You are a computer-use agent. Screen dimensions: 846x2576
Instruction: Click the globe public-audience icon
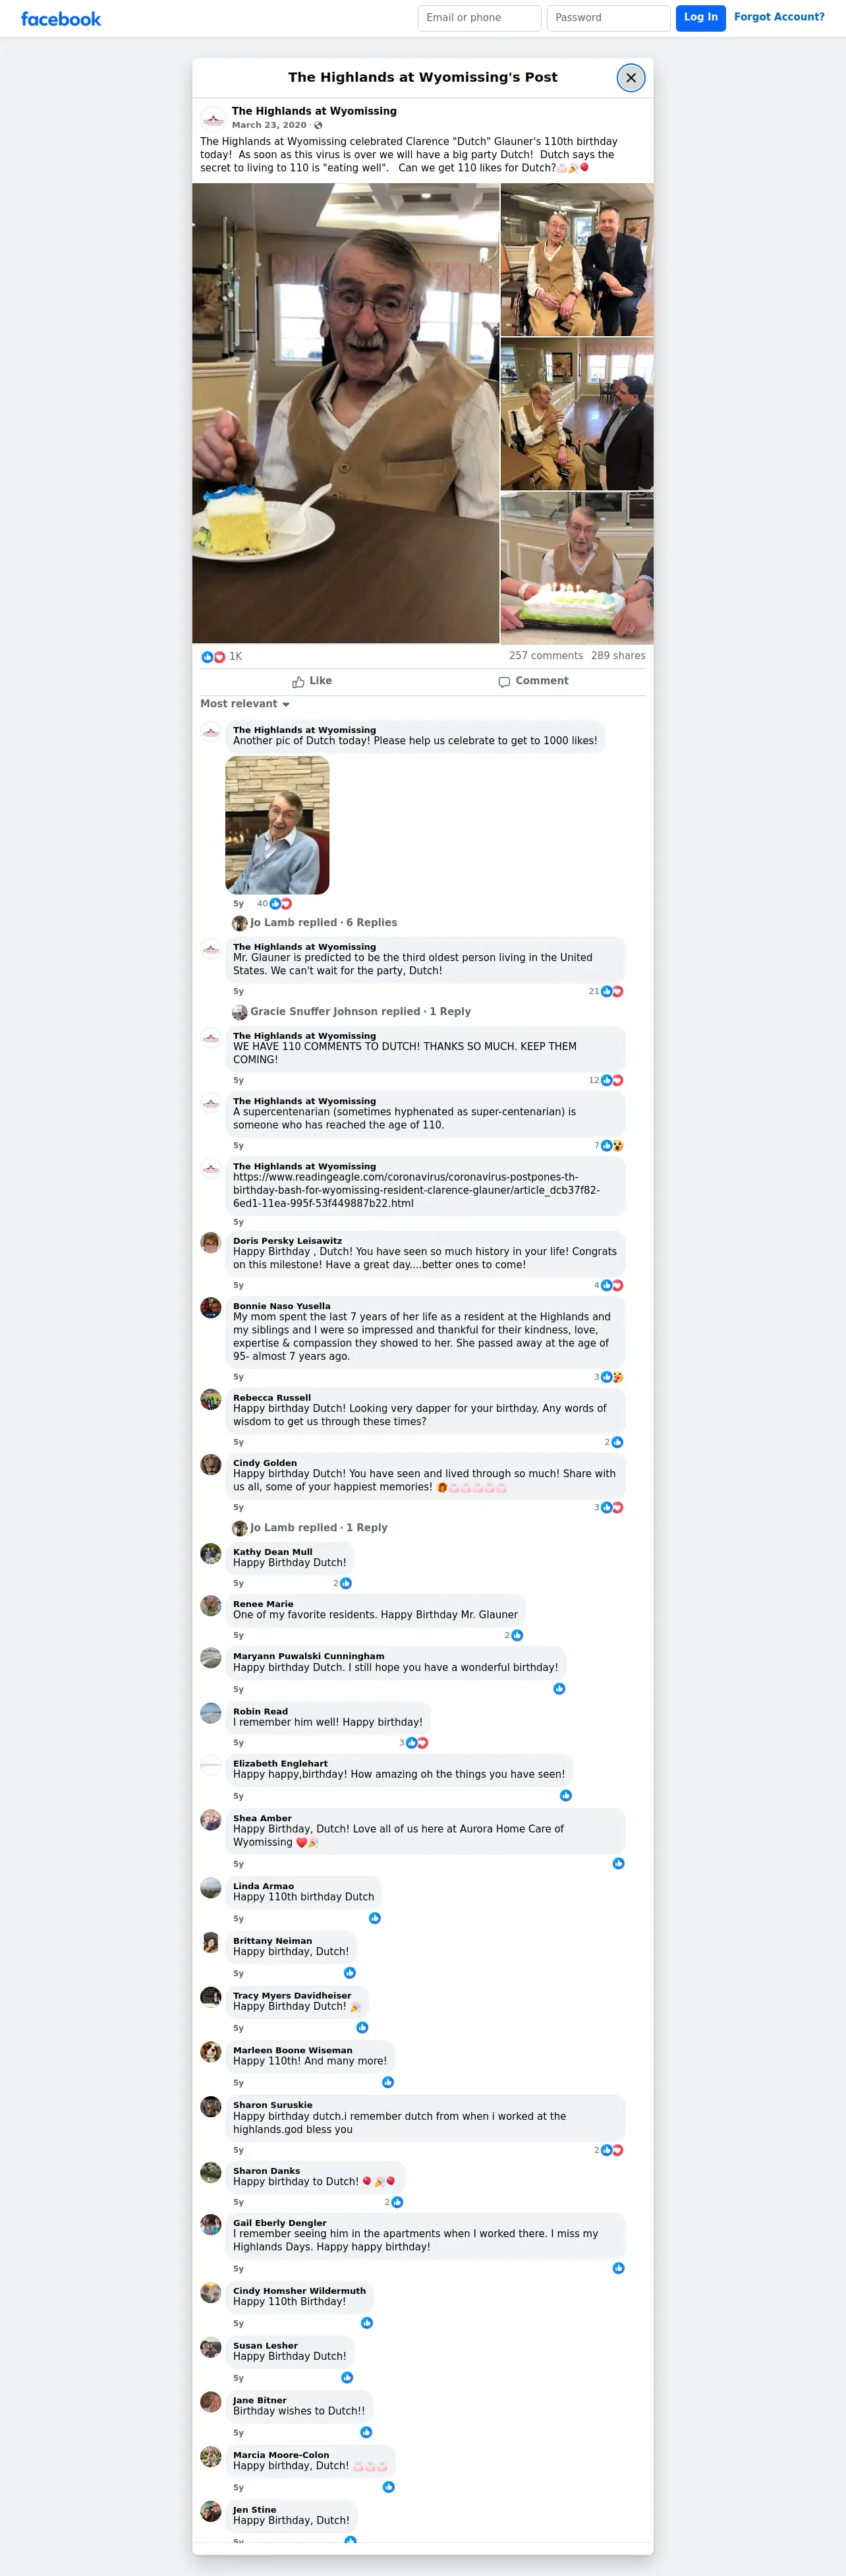point(318,125)
